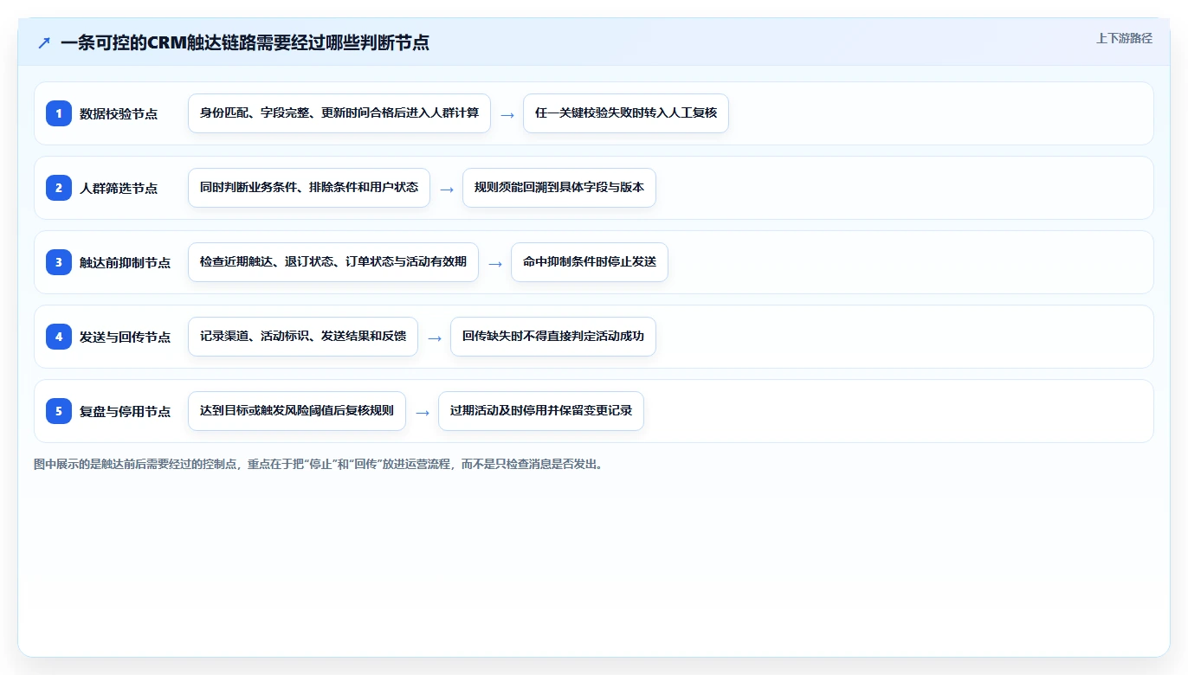The width and height of the screenshot is (1188, 675).
Task: Select step number badge 4
Action: (59, 336)
